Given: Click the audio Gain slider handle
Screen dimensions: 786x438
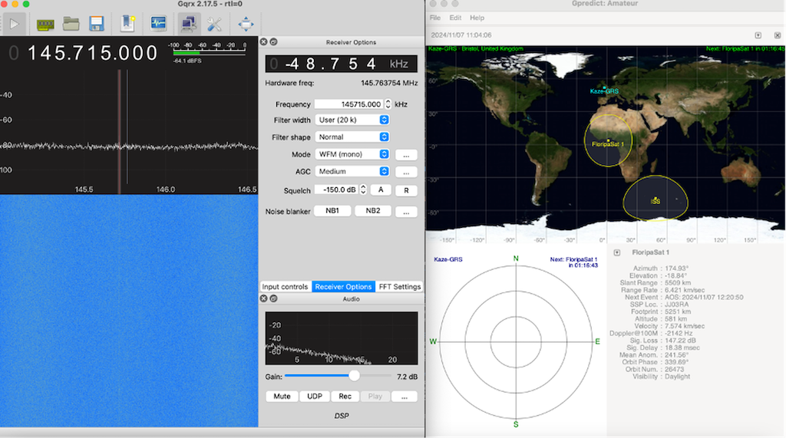Looking at the screenshot, I should point(354,376).
